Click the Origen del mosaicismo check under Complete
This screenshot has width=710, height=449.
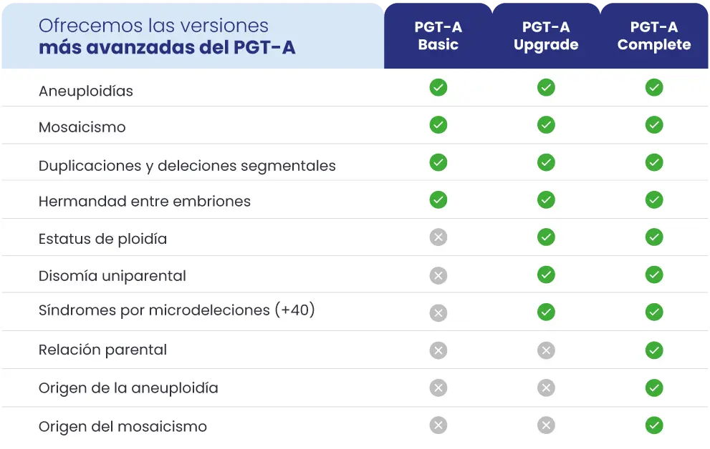pos(654,425)
